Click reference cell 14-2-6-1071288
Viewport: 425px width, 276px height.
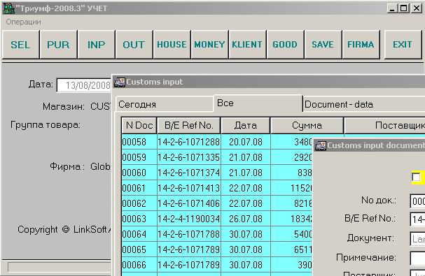(189, 142)
